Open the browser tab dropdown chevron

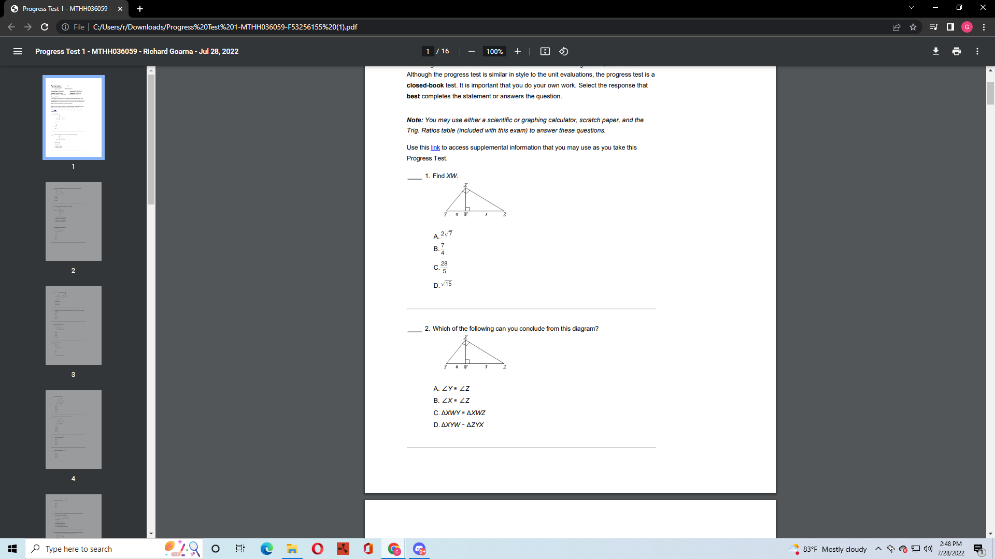pyautogui.click(x=912, y=8)
